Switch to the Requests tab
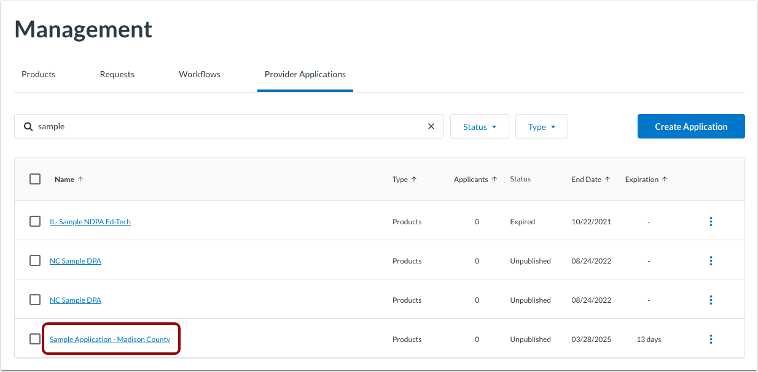758x372 pixels. pyautogui.click(x=117, y=74)
